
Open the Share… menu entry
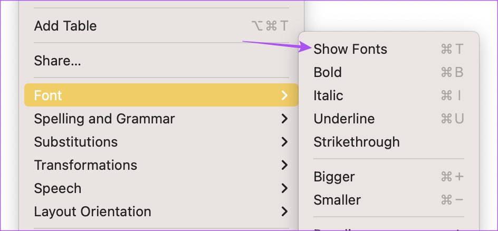click(x=58, y=61)
